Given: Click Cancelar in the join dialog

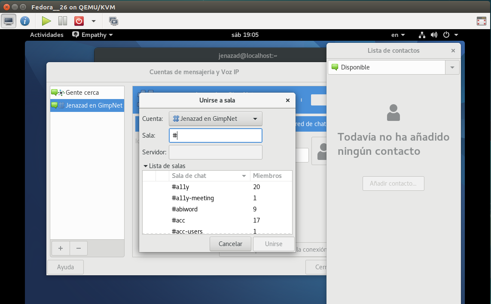Looking at the screenshot, I should point(231,244).
